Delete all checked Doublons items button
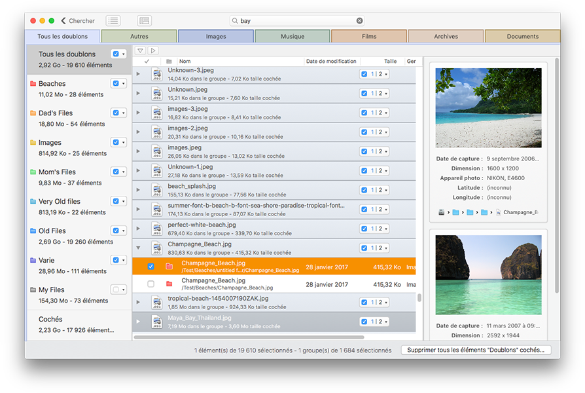Screen dimensions: 585x393 pyautogui.click(x=476, y=350)
